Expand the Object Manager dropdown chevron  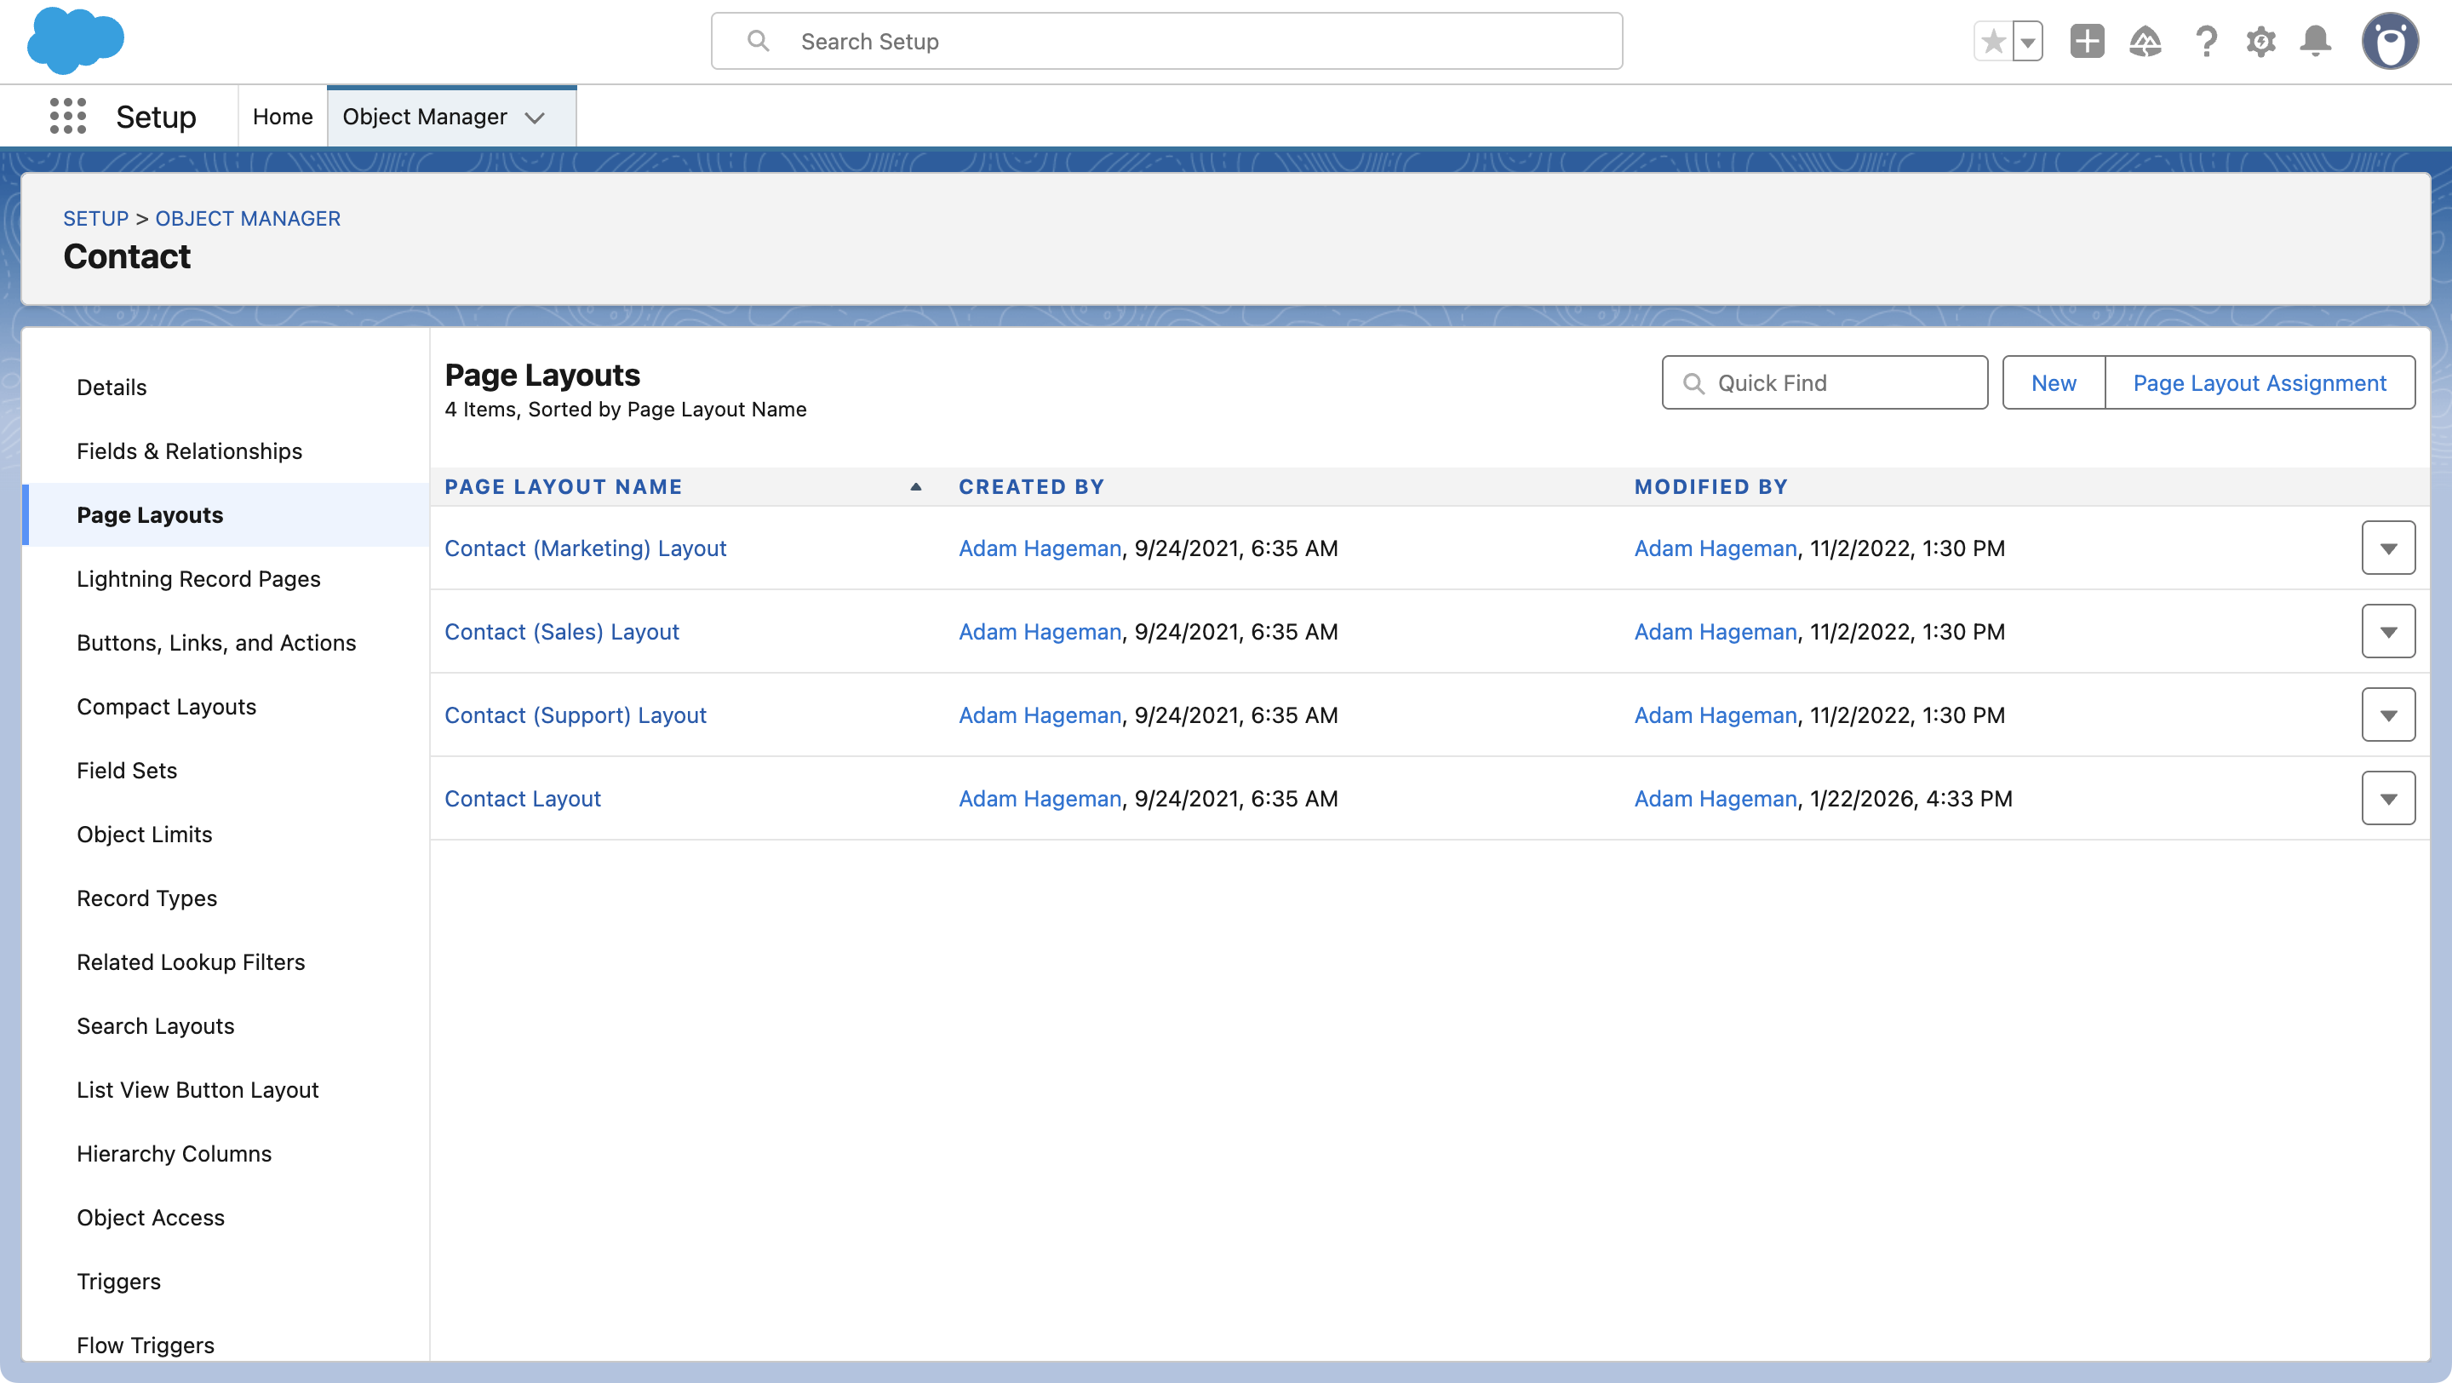click(x=536, y=117)
